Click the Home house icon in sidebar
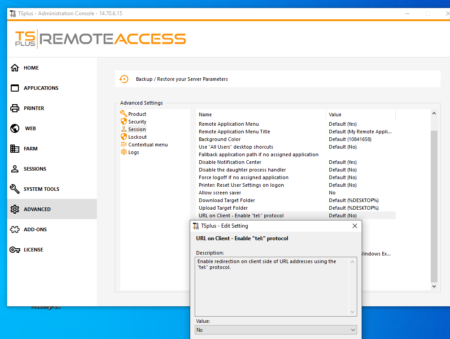Screen dimensions: 450x339 click(15, 68)
